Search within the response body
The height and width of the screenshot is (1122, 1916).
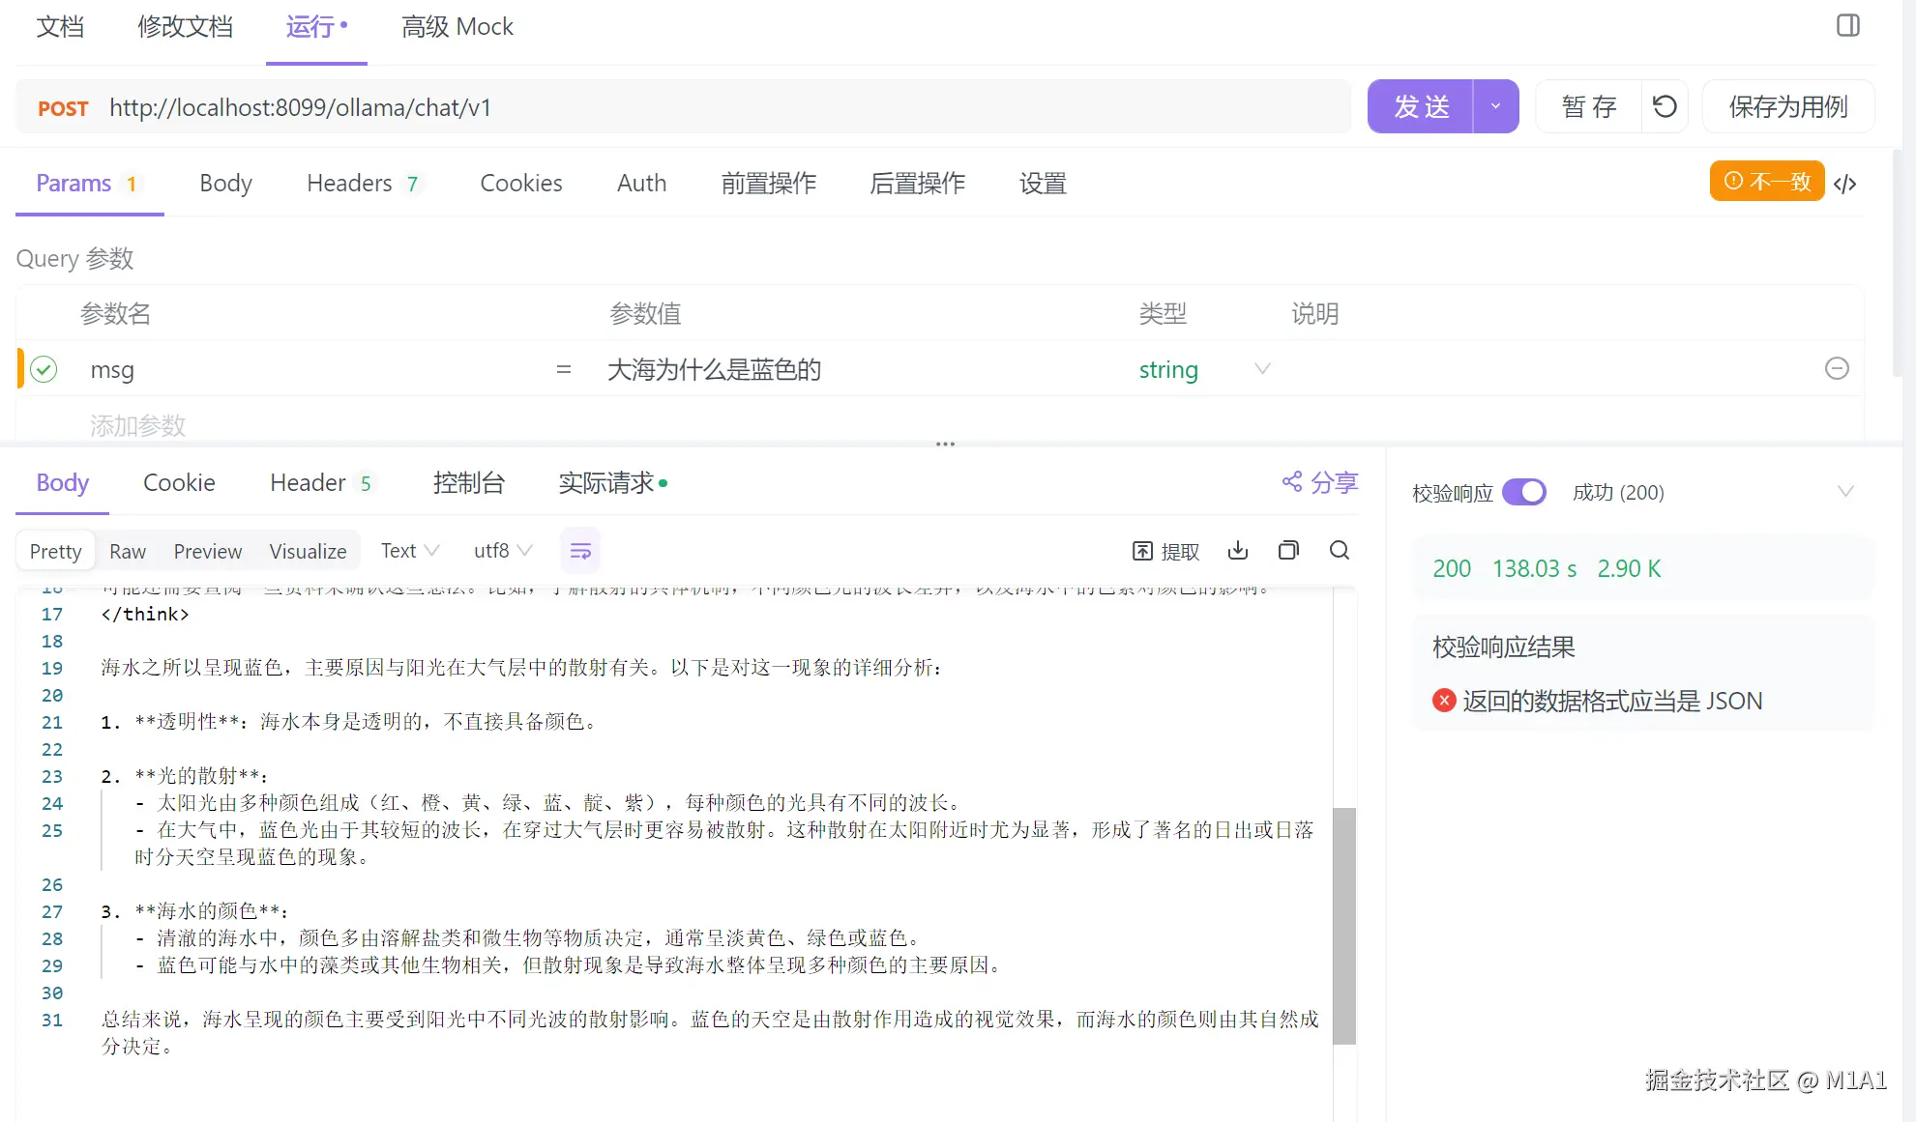[1339, 551]
